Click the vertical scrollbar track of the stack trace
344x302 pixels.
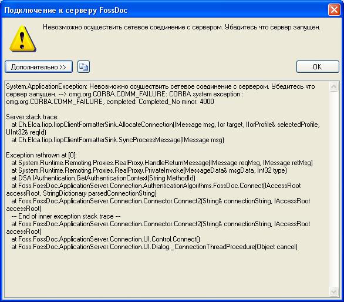[333, 189]
